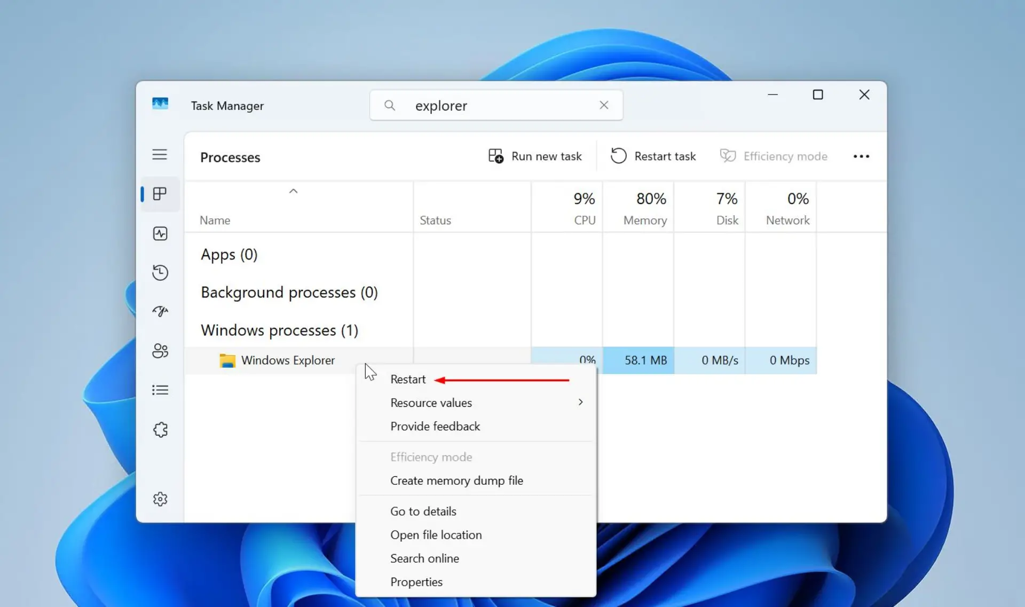The height and width of the screenshot is (607, 1025).
Task: Open the Details list icon in sidebar
Action: tap(160, 390)
